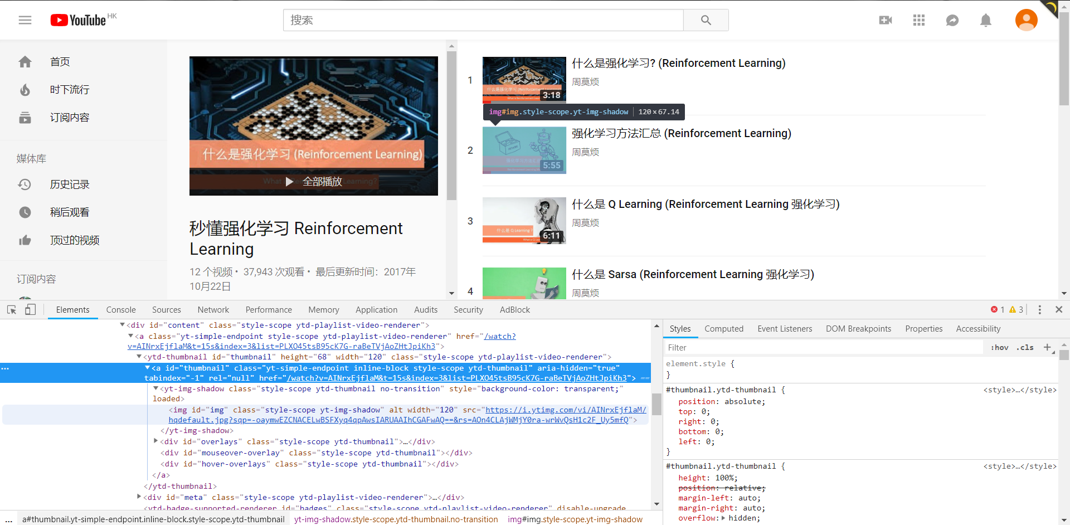Click the YouTube logo

[x=79, y=20]
